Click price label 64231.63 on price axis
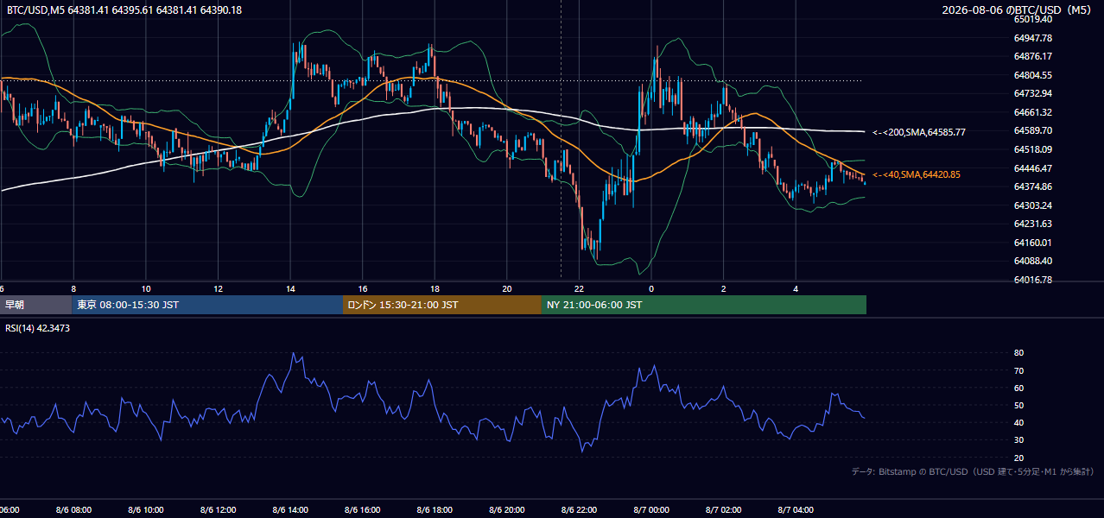 pyautogui.click(x=1032, y=224)
